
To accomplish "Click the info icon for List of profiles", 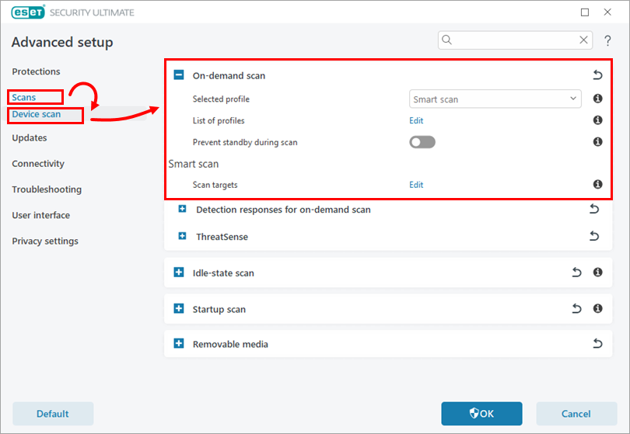I will pyautogui.click(x=597, y=120).
